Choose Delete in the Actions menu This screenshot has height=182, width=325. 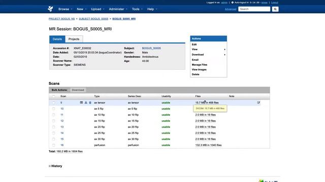point(196,74)
